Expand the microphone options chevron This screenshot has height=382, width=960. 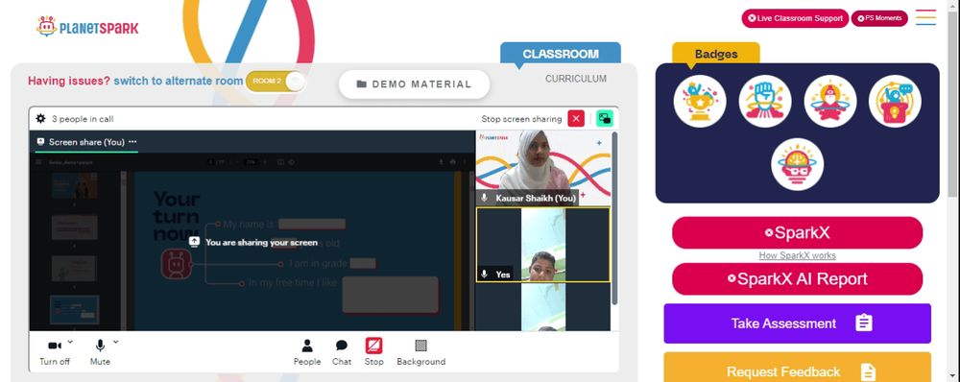pos(116,342)
